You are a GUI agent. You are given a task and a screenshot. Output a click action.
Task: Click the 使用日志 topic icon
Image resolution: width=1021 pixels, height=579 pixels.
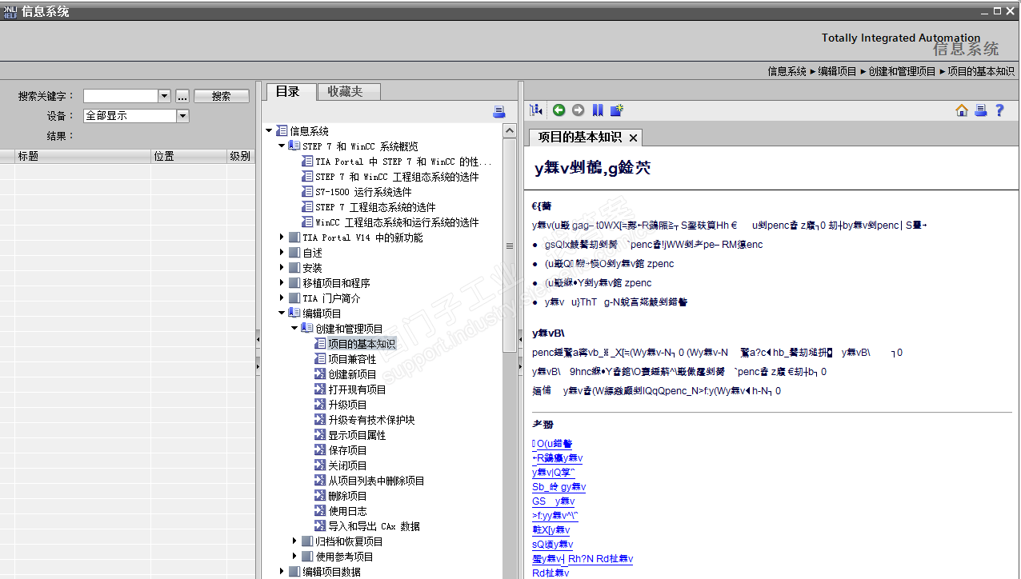[320, 511]
